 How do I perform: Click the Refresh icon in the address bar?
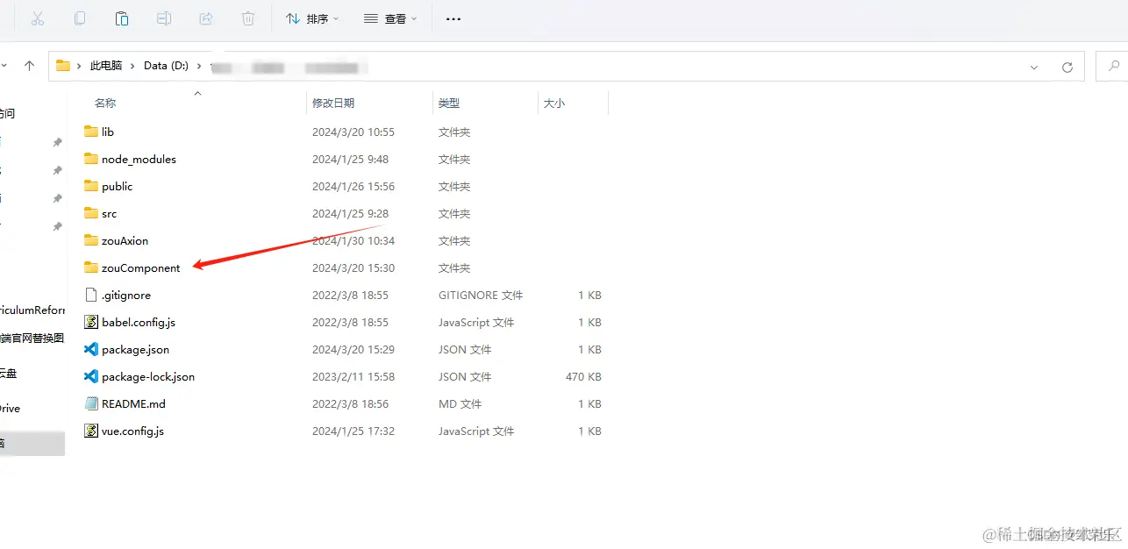coord(1067,66)
